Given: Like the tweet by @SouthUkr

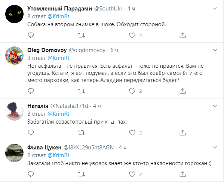Looking at the screenshot, I should coord(132,35).
